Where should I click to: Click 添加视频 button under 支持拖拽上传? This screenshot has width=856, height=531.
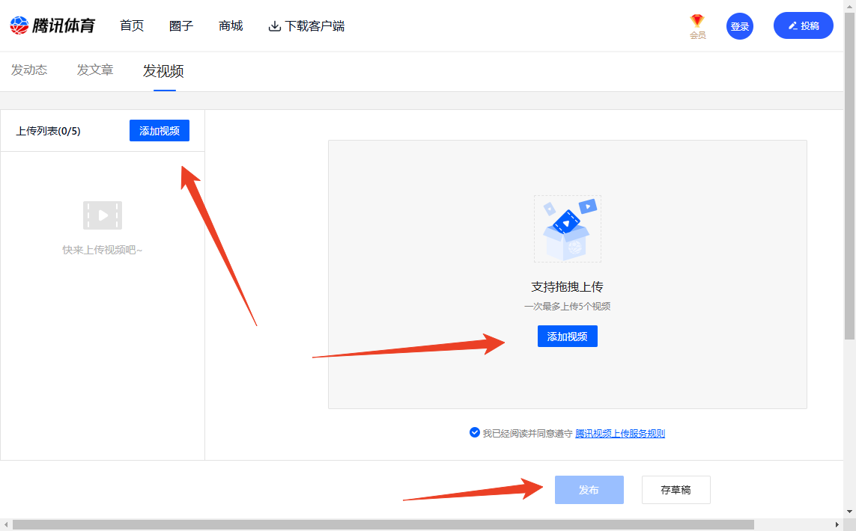(567, 336)
